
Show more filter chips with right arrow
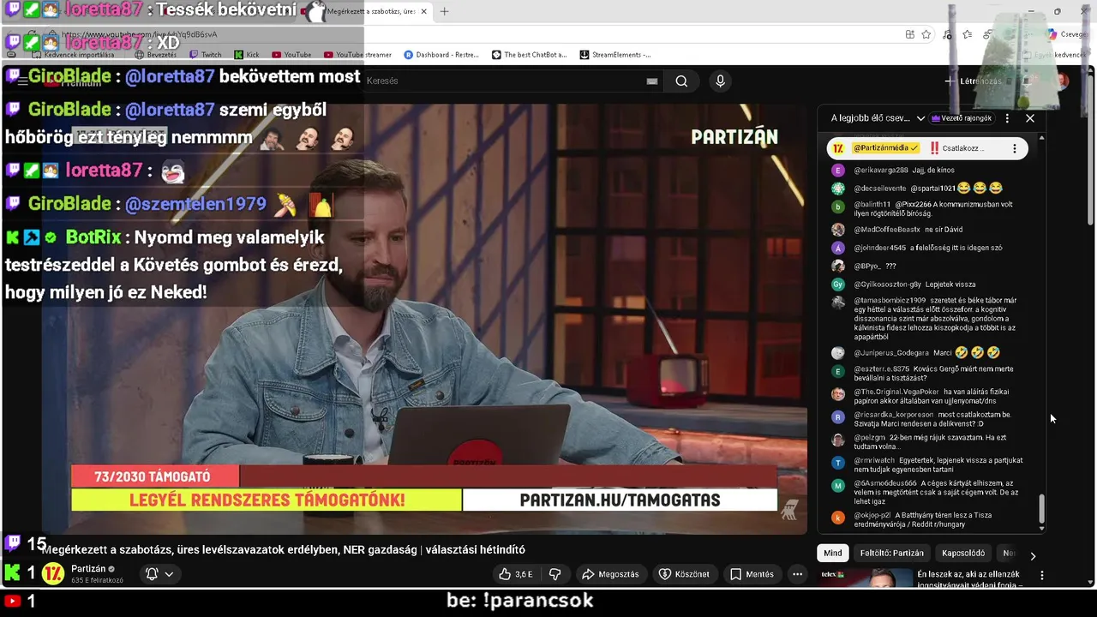click(1033, 555)
